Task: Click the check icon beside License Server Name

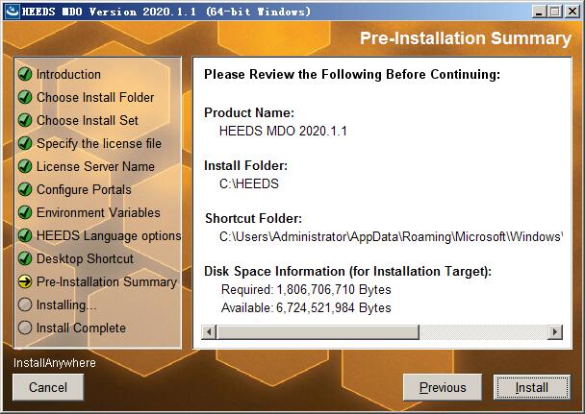Action: pyautogui.click(x=25, y=166)
